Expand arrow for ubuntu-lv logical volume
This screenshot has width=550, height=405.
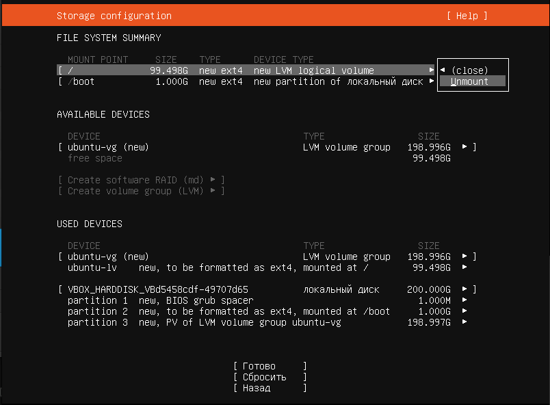466,267
